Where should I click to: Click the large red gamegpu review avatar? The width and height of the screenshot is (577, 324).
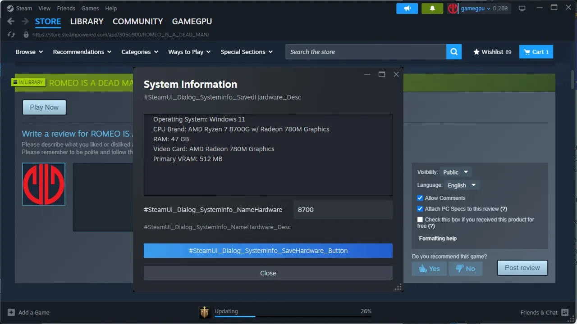tap(44, 184)
